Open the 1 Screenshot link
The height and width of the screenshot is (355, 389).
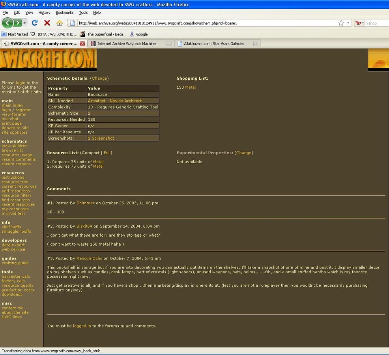pos(101,138)
